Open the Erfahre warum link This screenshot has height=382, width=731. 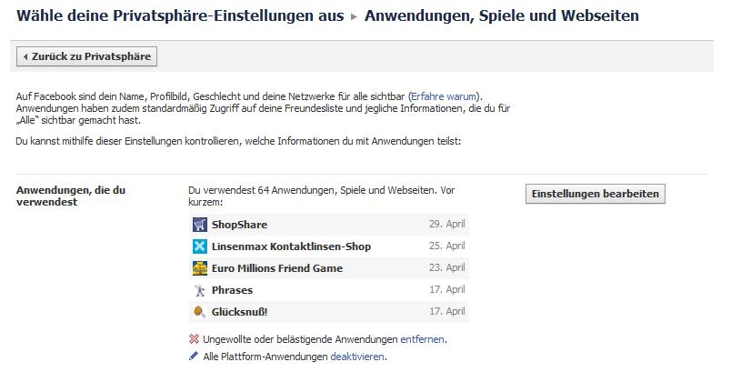446,96
